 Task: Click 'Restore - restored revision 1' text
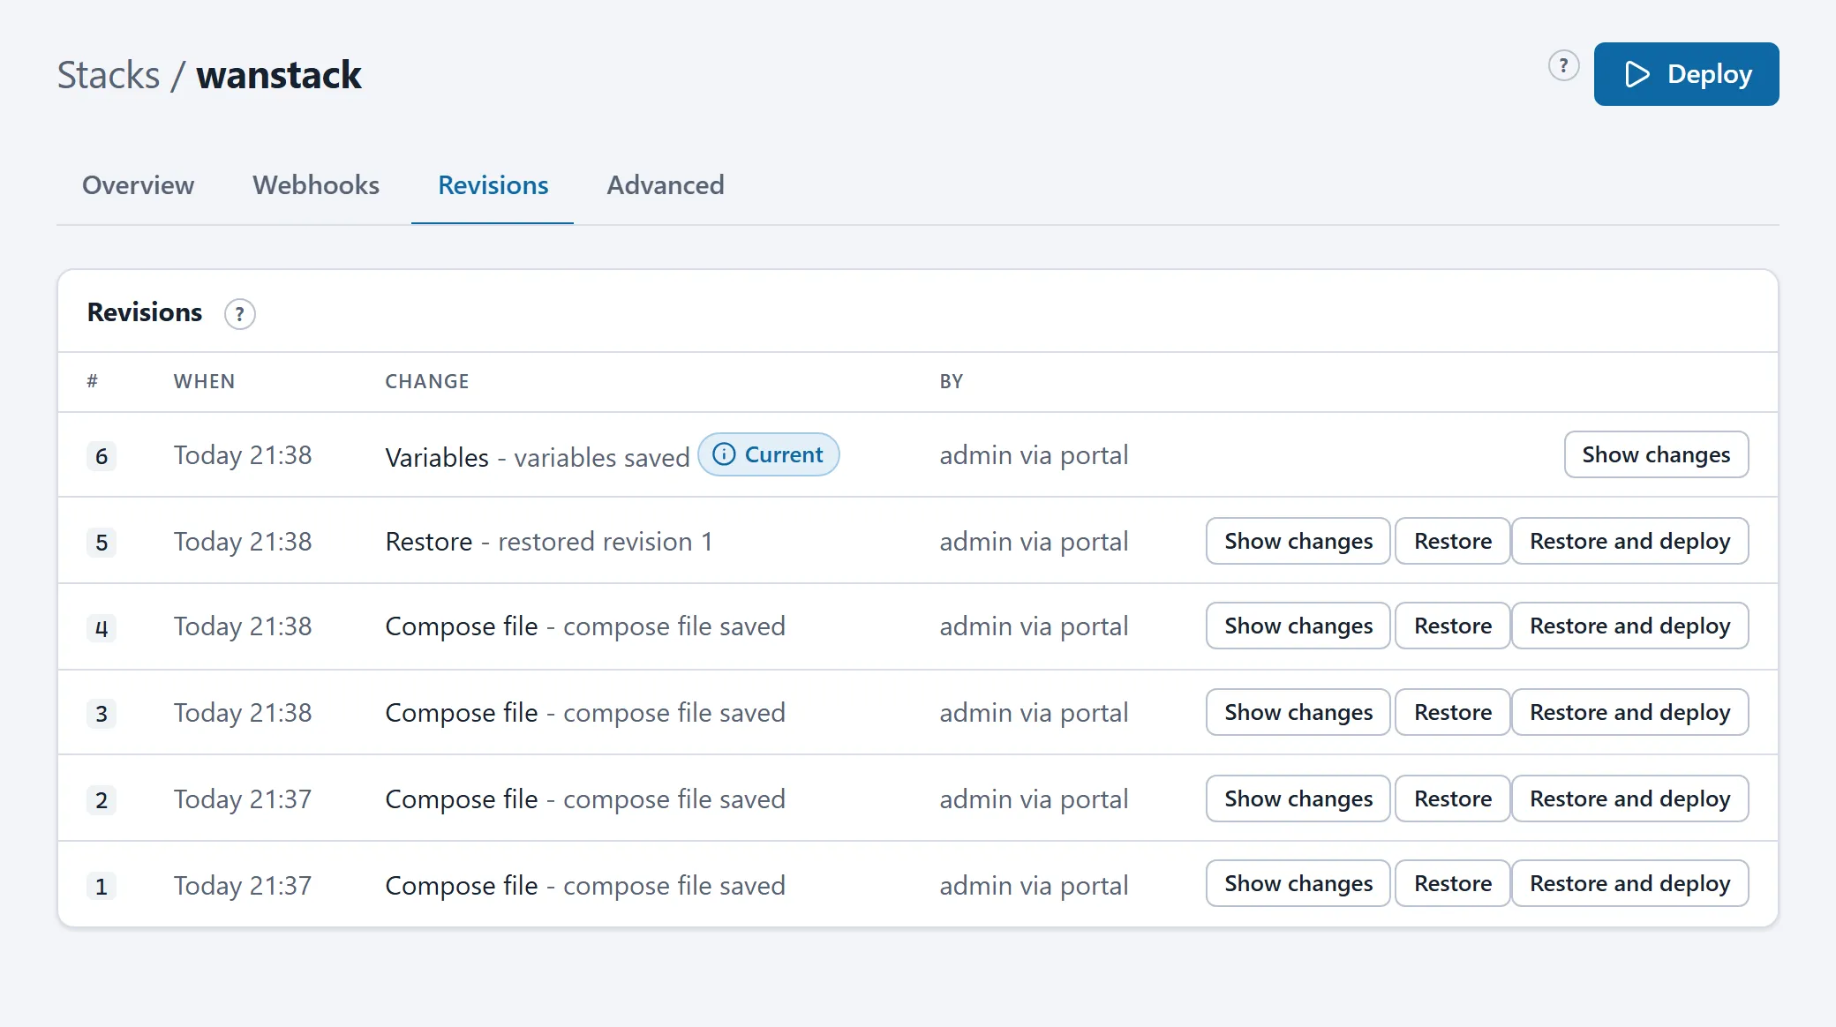(549, 542)
